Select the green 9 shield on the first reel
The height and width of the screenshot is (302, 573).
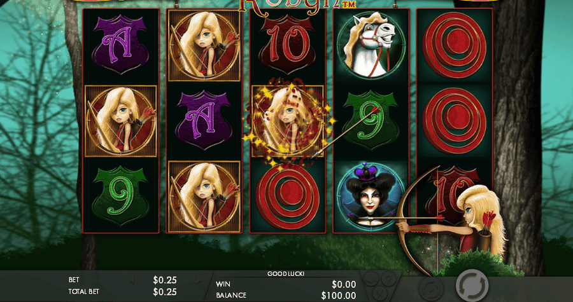pos(120,196)
